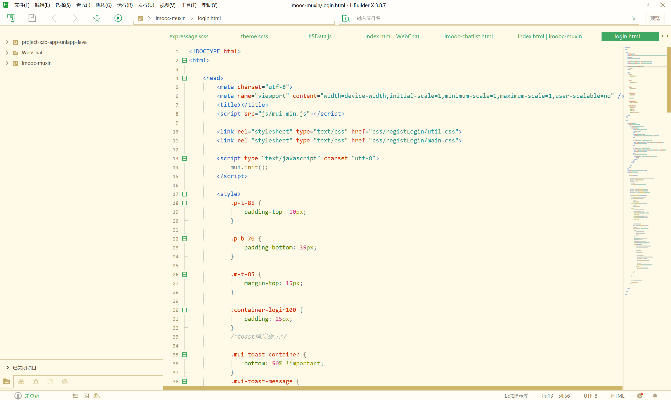Collapse the html tag on line 2
Screen dimensions: 671x400
click(185, 60)
